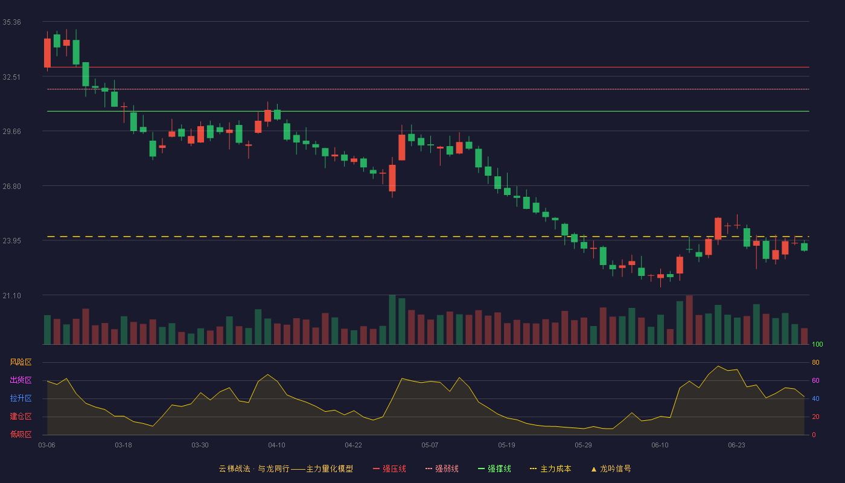Viewport: 845px width, 483px height.
Task: Click the orange 80 indicator axis label
Action: 815,362
